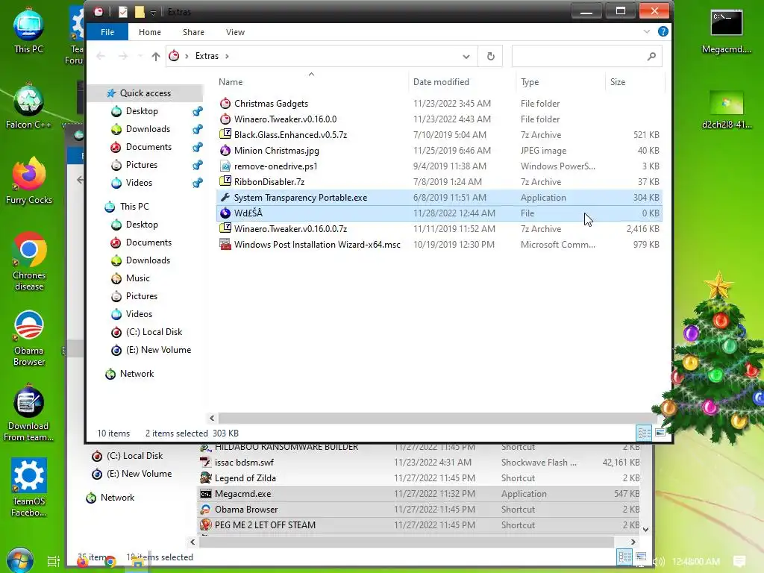This screenshot has width=764, height=573.
Task: Sort files by Type column
Action: point(530,82)
